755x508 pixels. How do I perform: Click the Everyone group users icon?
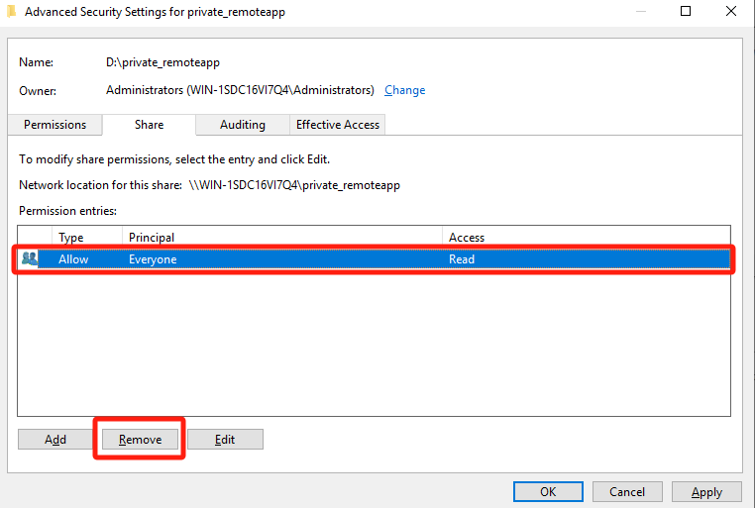click(x=30, y=258)
